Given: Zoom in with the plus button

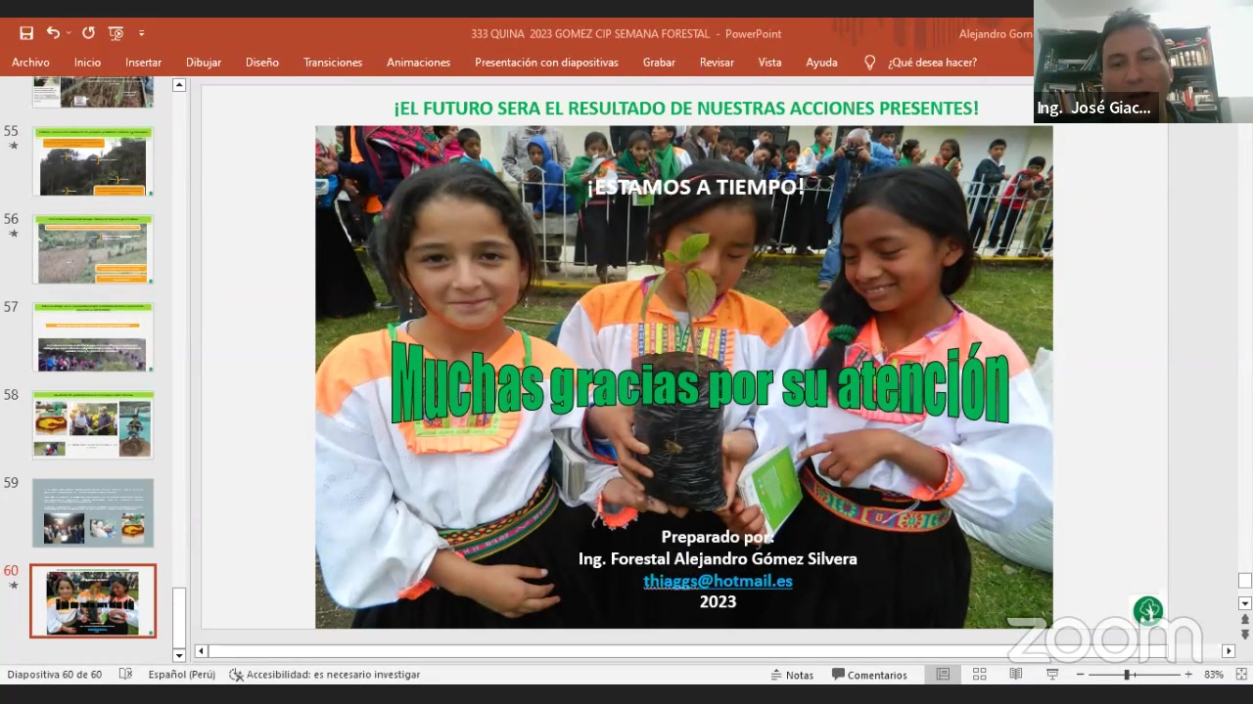Looking at the screenshot, I should pos(1188,675).
